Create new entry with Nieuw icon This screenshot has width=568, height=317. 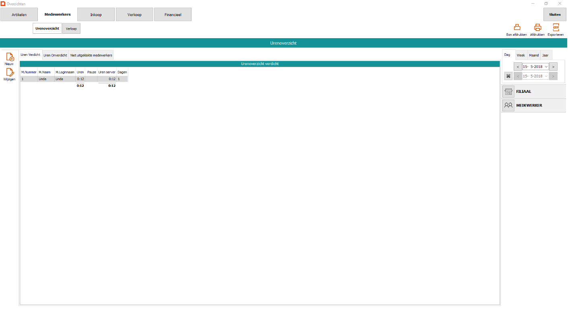(x=10, y=57)
